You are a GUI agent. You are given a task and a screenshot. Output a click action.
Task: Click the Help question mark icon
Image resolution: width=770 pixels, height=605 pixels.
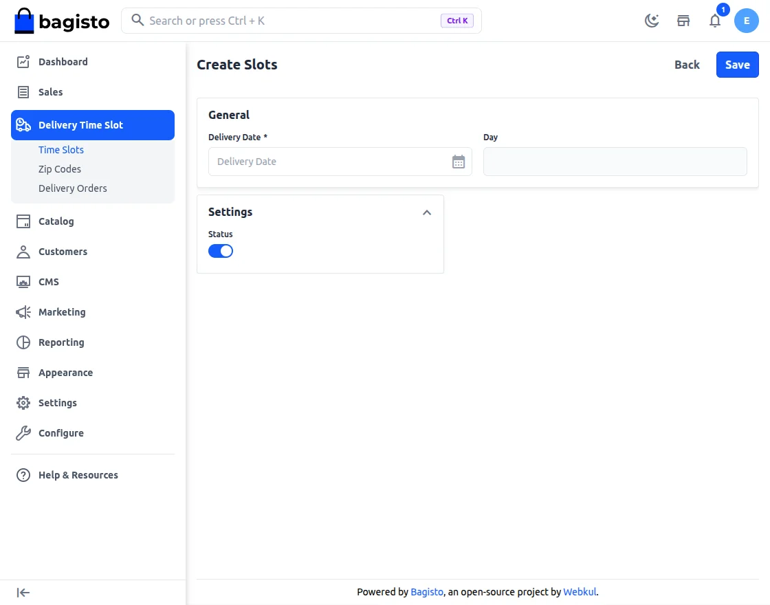pos(23,475)
